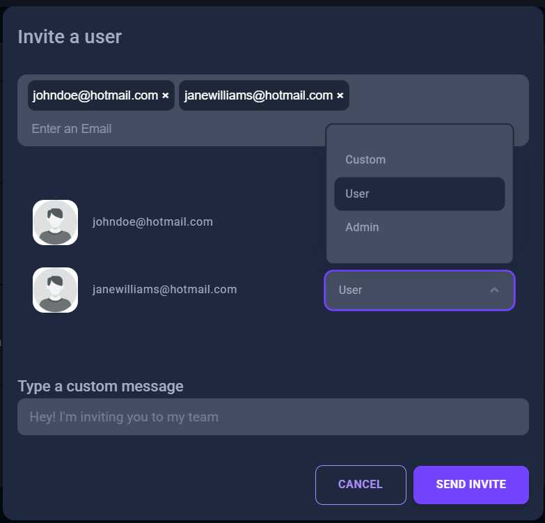Remove the janewilliams@hotmail.com email chip
Viewport: 545px width, 523px height.
[340, 96]
